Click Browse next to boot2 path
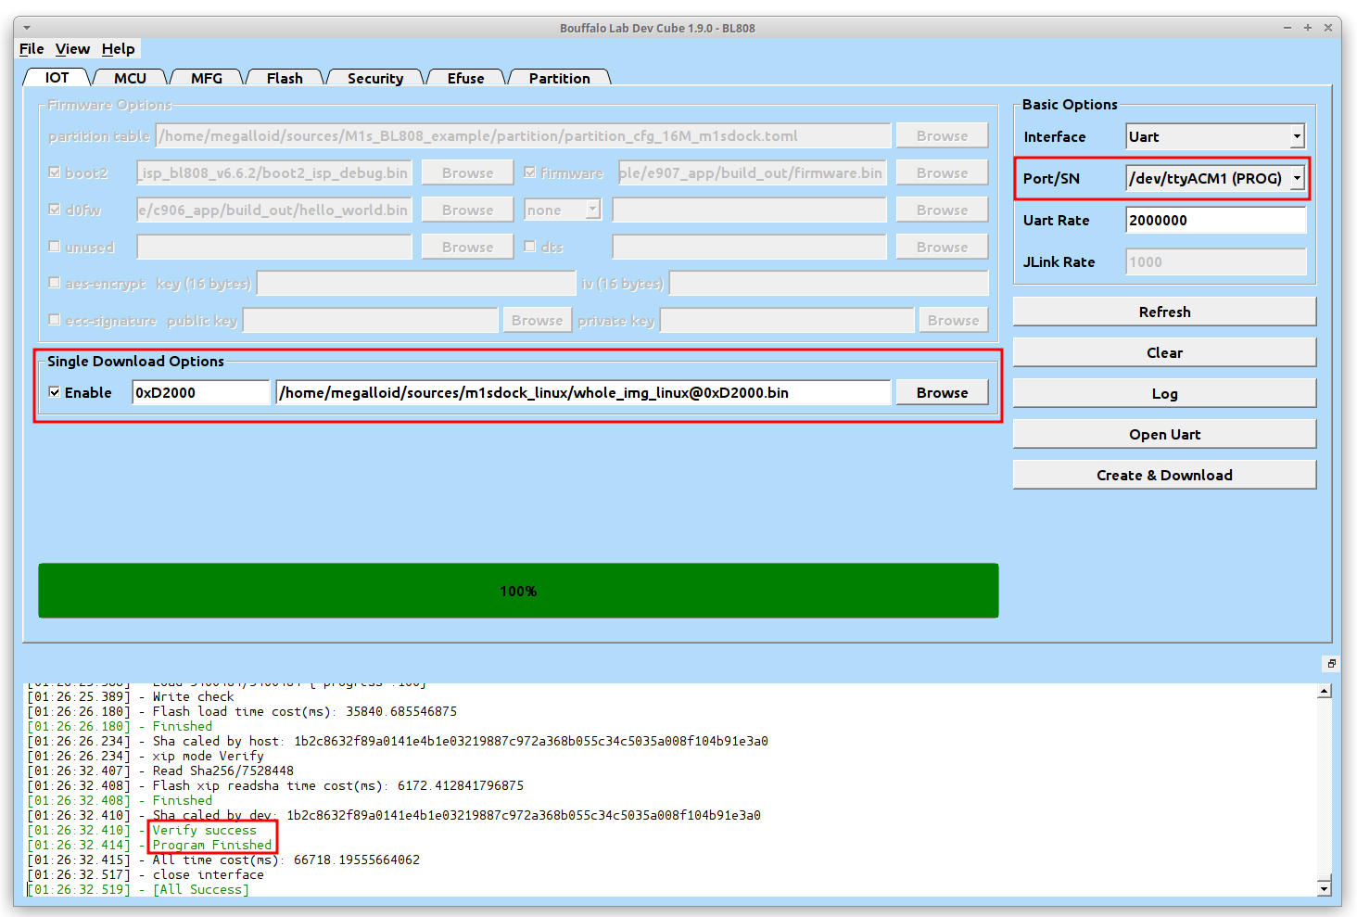Viewport: 1357px width, 917px height. click(x=467, y=172)
